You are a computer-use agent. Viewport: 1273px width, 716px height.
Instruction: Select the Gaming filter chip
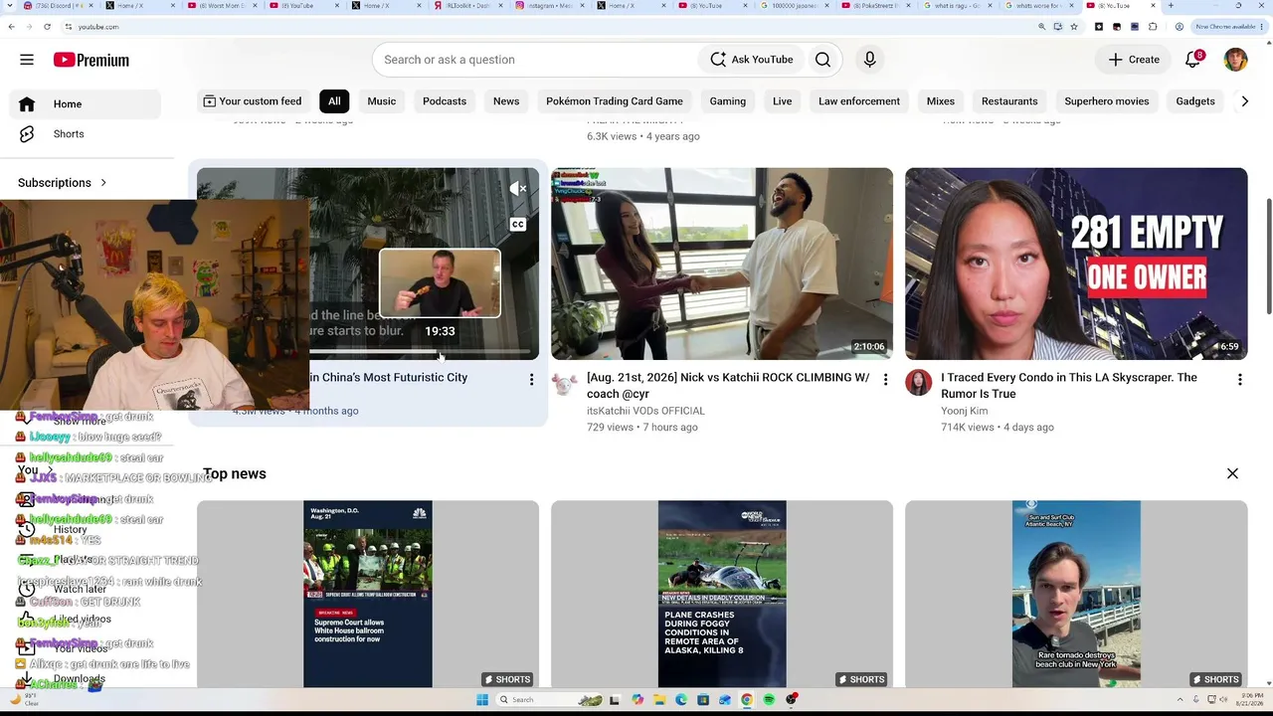click(x=728, y=101)
